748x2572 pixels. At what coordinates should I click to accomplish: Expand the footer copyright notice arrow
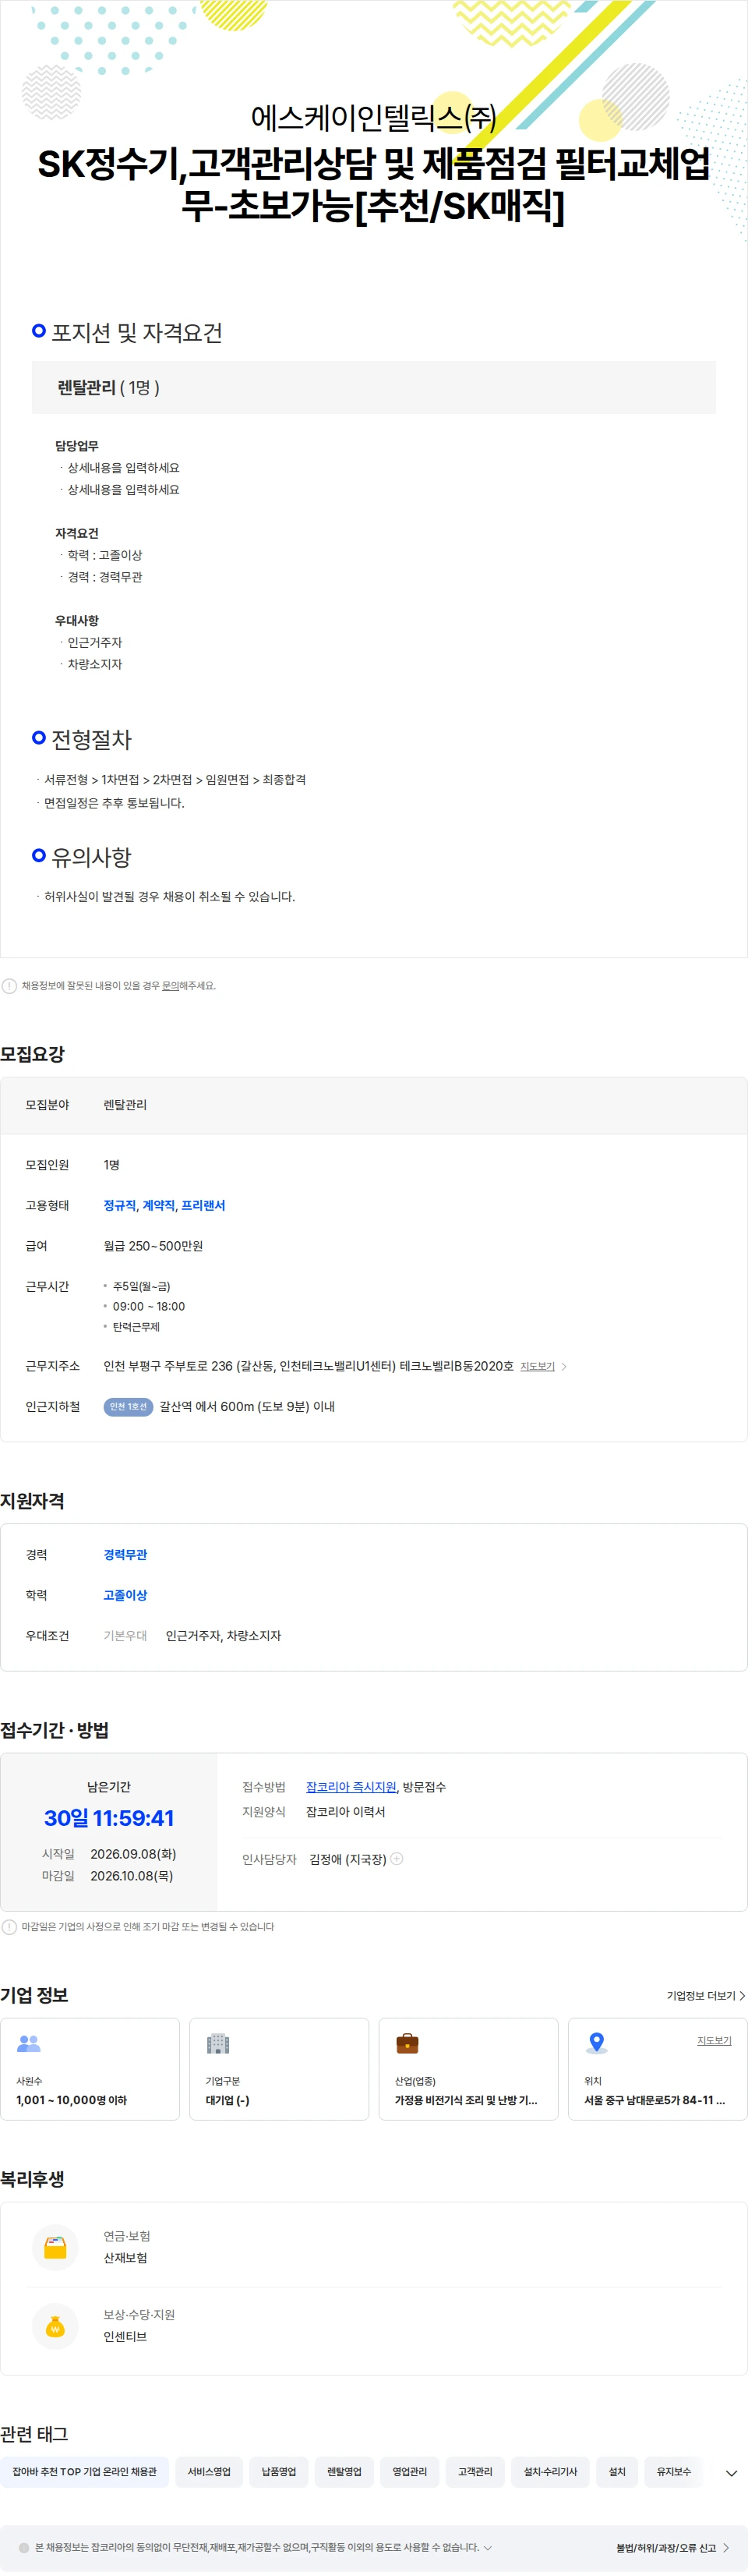pos(487,2547)
